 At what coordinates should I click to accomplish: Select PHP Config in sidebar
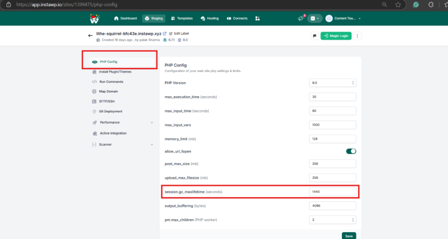[123, 62]
